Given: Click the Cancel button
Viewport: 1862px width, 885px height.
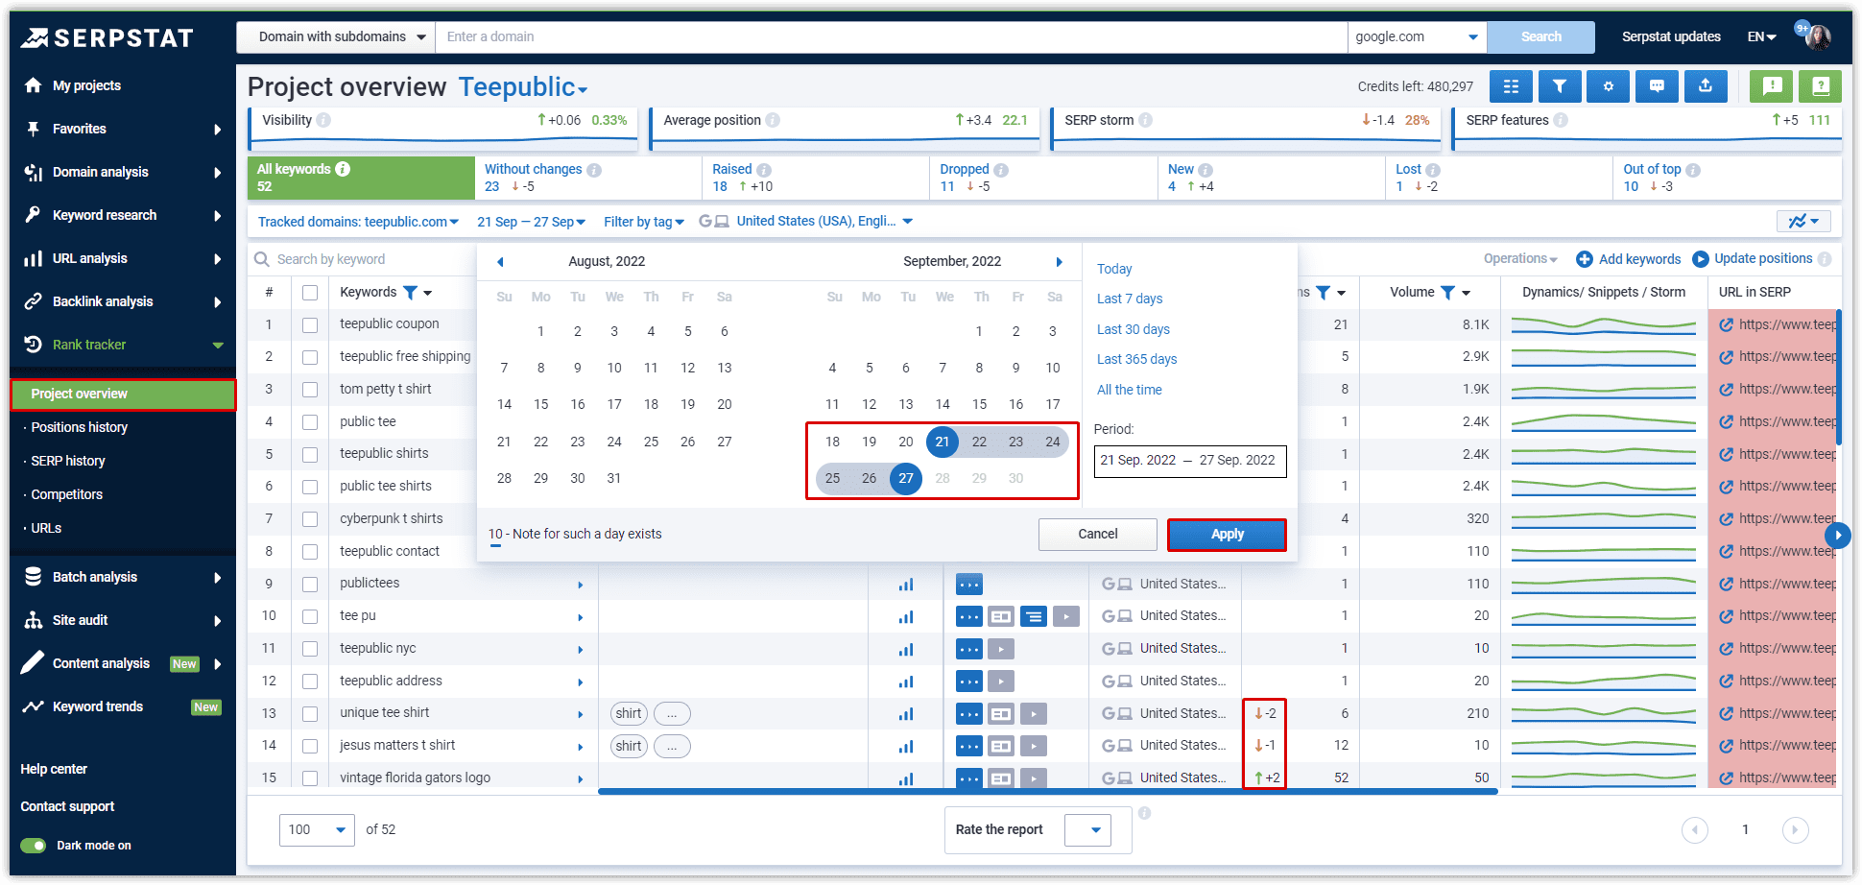Looking at the screenshot, I should 1098,535.
